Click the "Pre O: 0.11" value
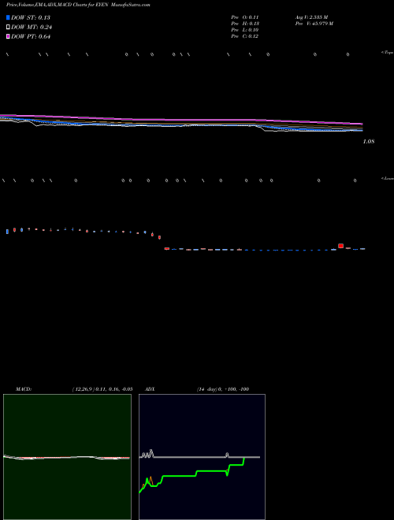Image resolution: width=394 pixels, height=520 pixels. (x=245, y=17)
